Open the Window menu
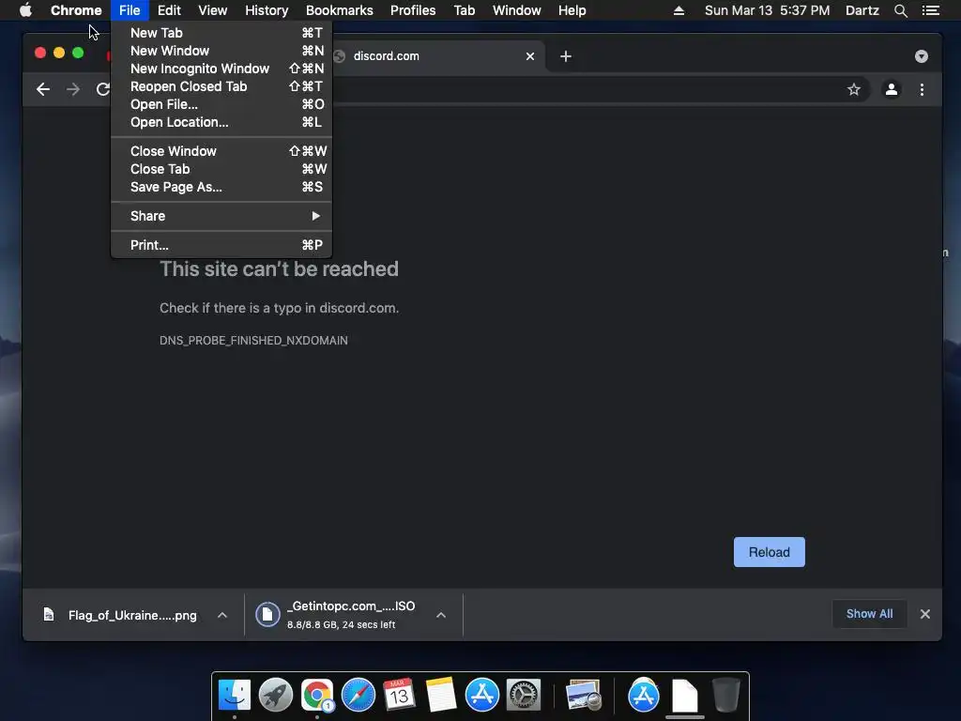This screenshot has width=961, height=721. pos(517,10)
